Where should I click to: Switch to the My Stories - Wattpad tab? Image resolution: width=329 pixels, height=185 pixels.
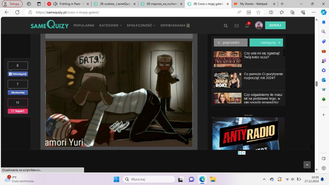tap(253, 4)
